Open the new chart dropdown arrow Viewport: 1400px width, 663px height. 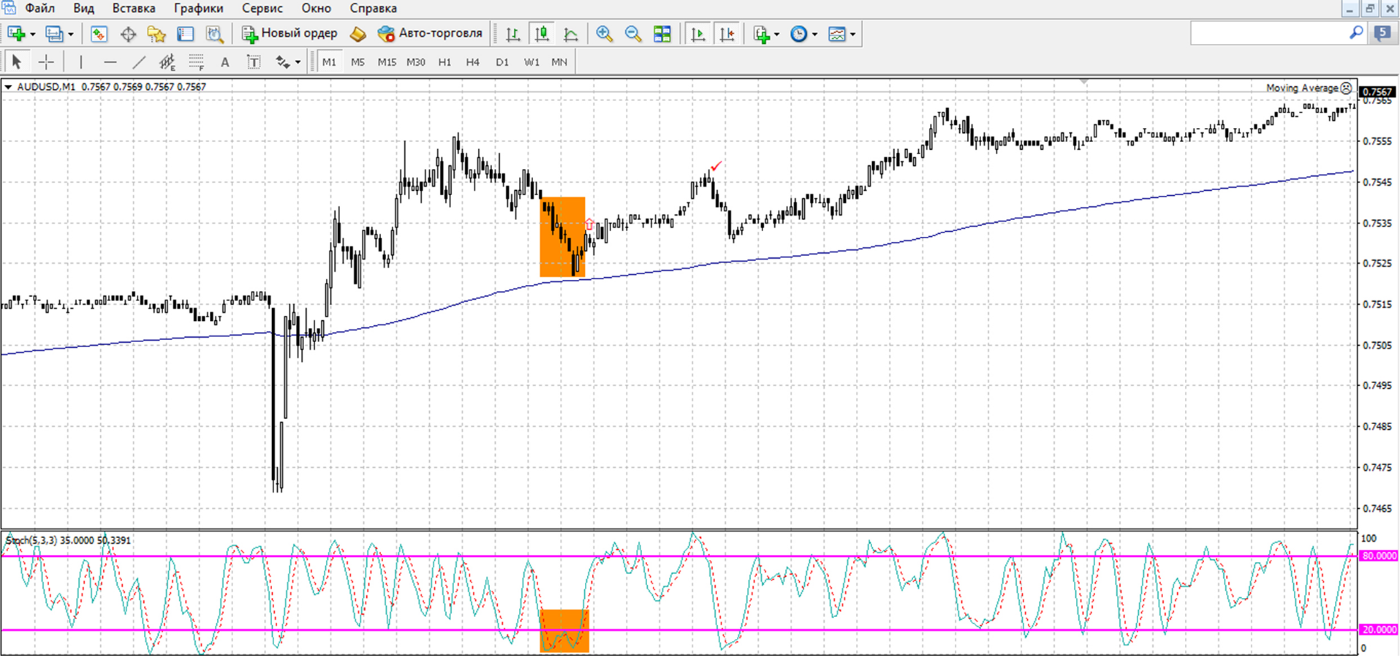point(33,34)
